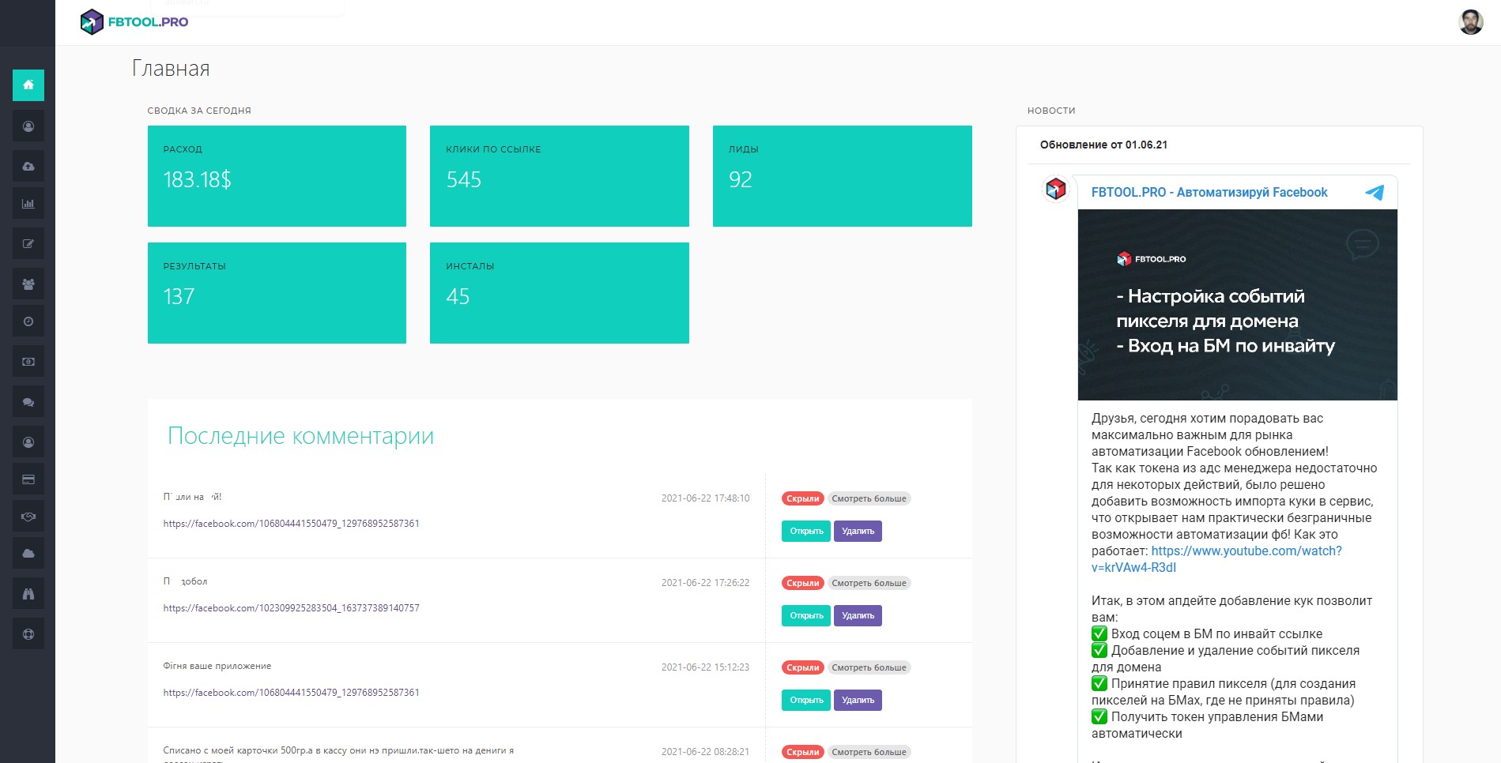Click the 'Сводка за сегодня' section label
1501x763 pixels.
pos(199,111)
